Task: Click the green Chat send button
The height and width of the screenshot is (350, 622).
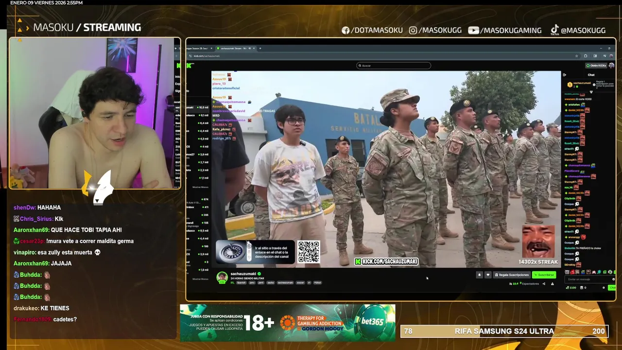Action: tap(613, 288)
